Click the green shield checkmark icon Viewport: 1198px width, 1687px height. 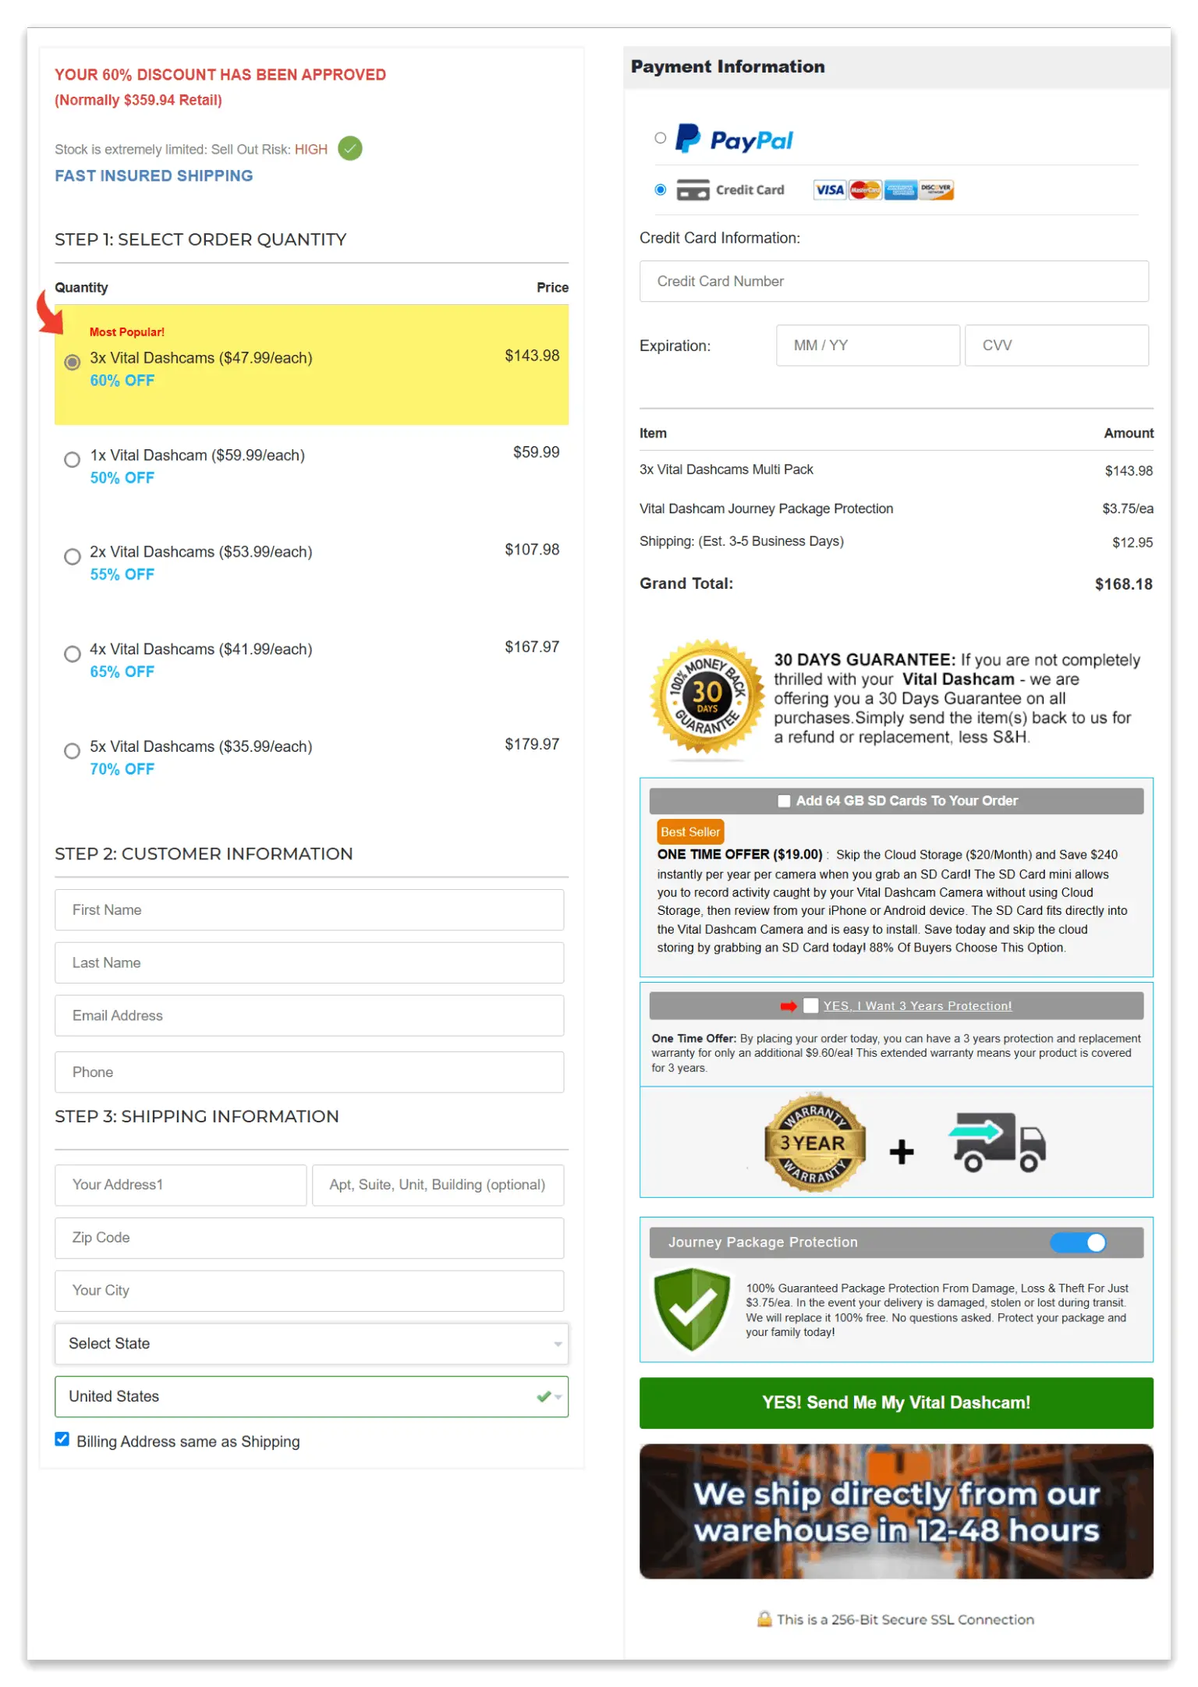pyautogui.click(x=692, y=1310)
